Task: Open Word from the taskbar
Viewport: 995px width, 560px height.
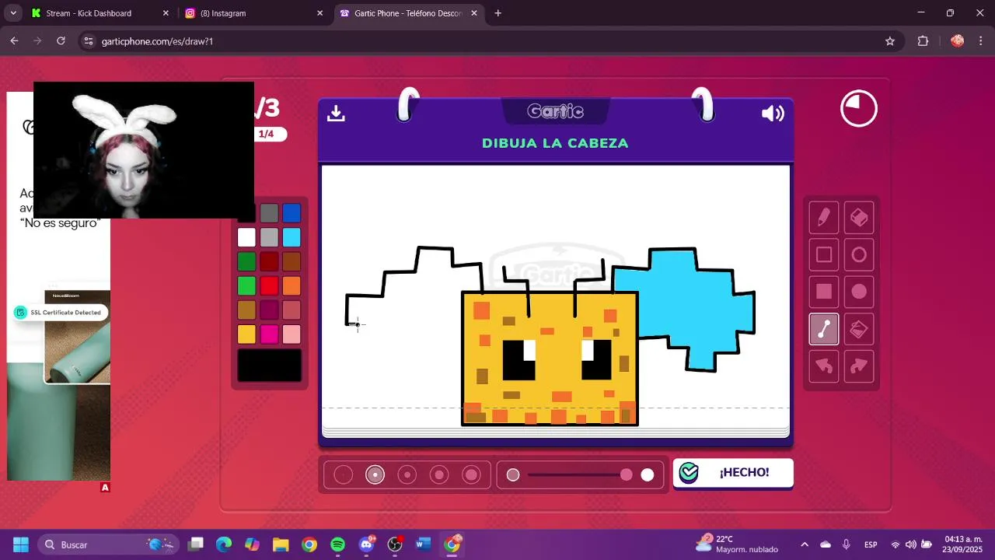Action: pos(423,544)
